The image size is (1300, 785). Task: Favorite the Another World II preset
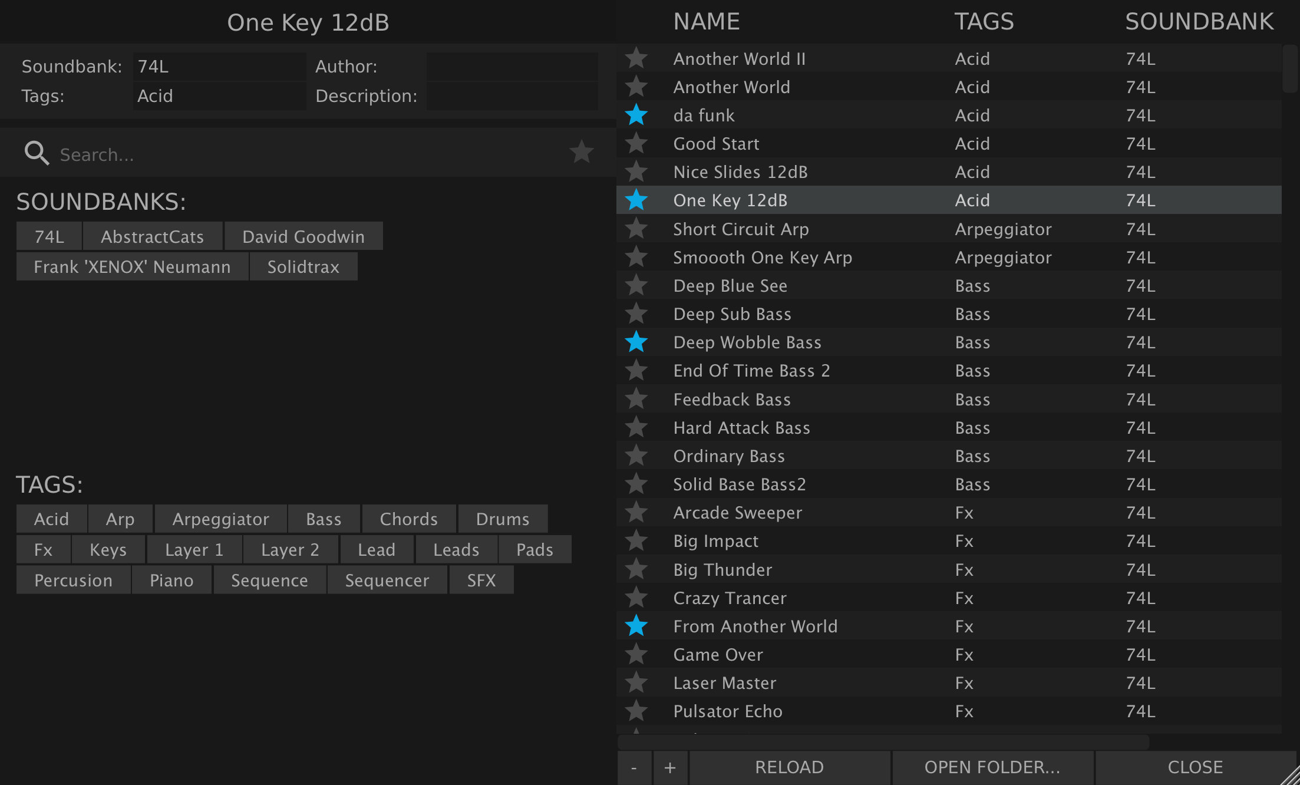point(636,58)
